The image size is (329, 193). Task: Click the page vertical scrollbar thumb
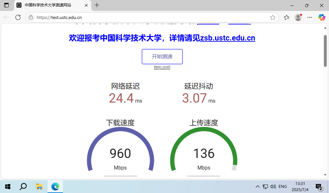(x=325, y=51)
